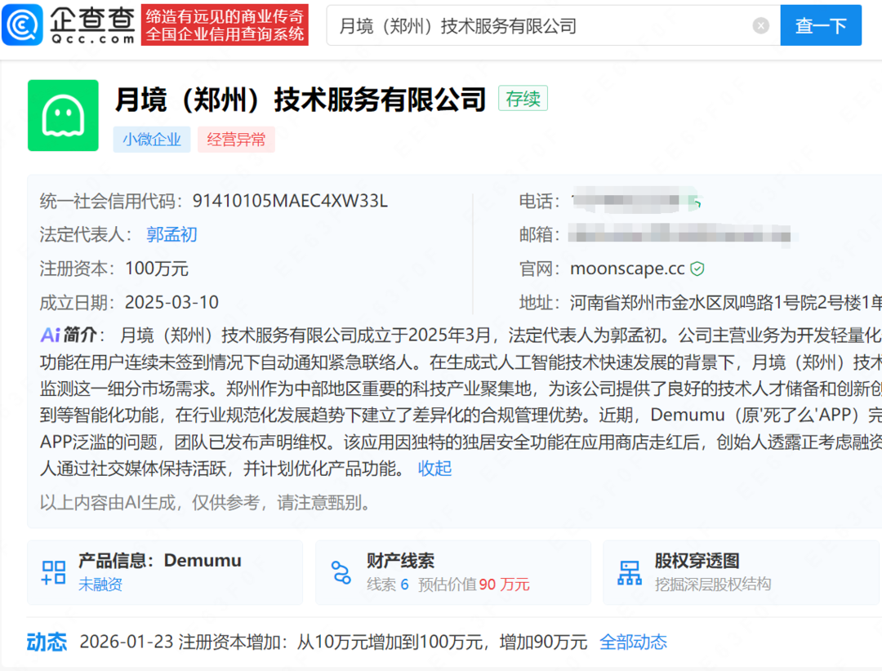
Task: Collapse the AI summary with 收起
Action: [434, 469]
